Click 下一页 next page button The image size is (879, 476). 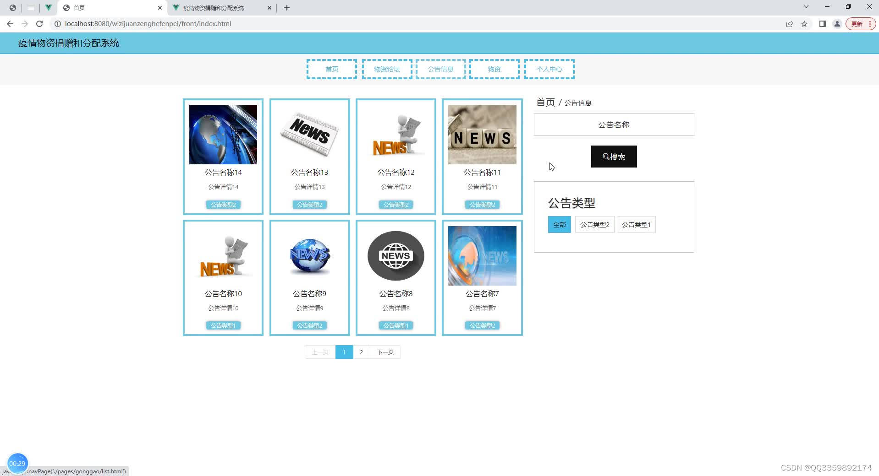(x=385, y=352)
